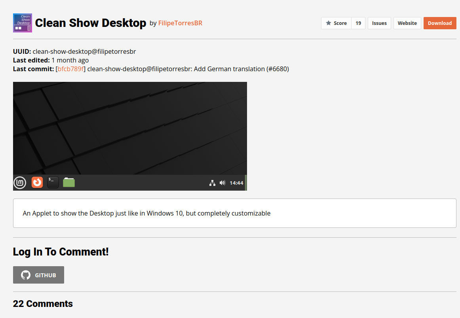The width and height of the screenshot is (460, 318).
Task: Click the score count showing 19
Action: click(358, 23)
